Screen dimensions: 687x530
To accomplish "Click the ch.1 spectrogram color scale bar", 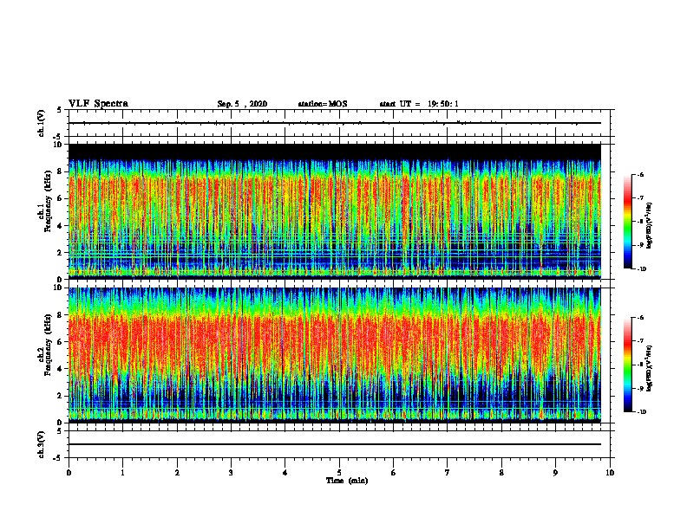I will [628, 222].
